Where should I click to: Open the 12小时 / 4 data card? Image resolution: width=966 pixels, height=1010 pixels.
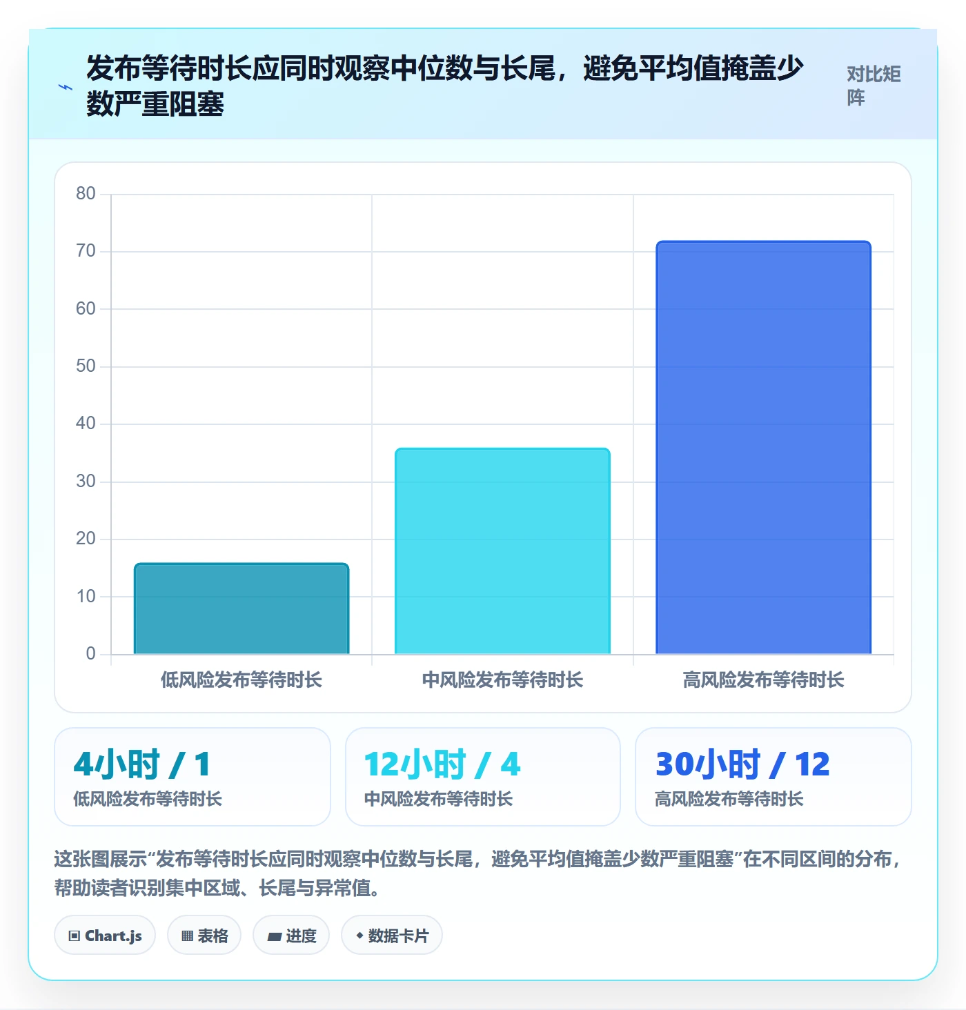pos(483,777)
